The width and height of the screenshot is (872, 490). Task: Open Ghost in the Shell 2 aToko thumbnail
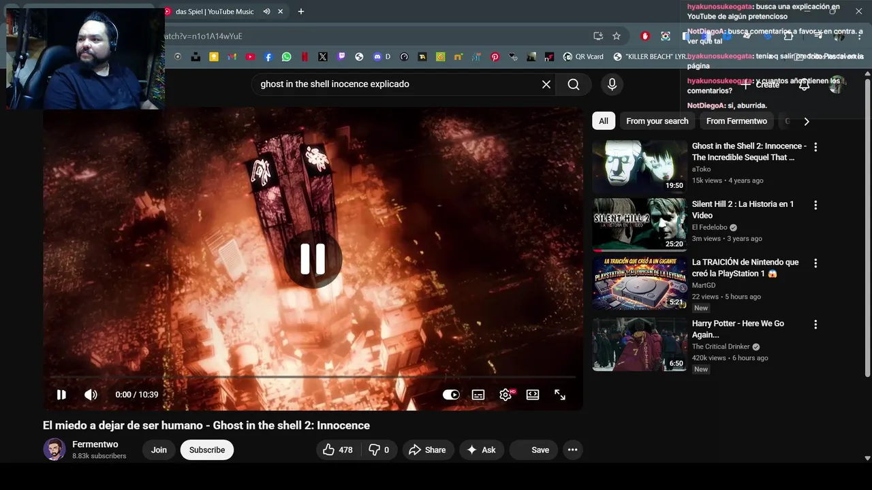640,167
